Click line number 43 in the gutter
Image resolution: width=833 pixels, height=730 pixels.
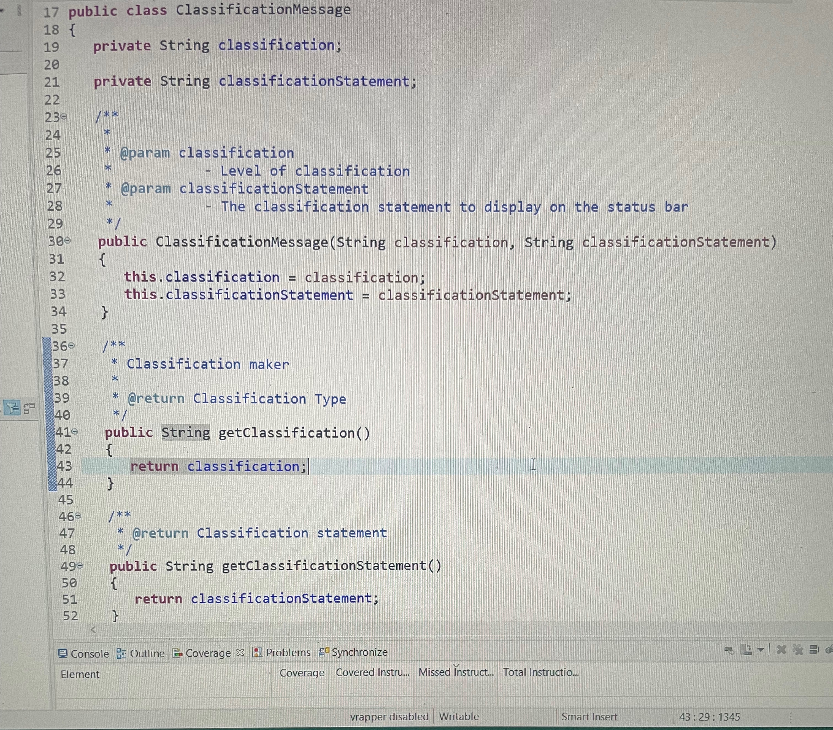64,466
